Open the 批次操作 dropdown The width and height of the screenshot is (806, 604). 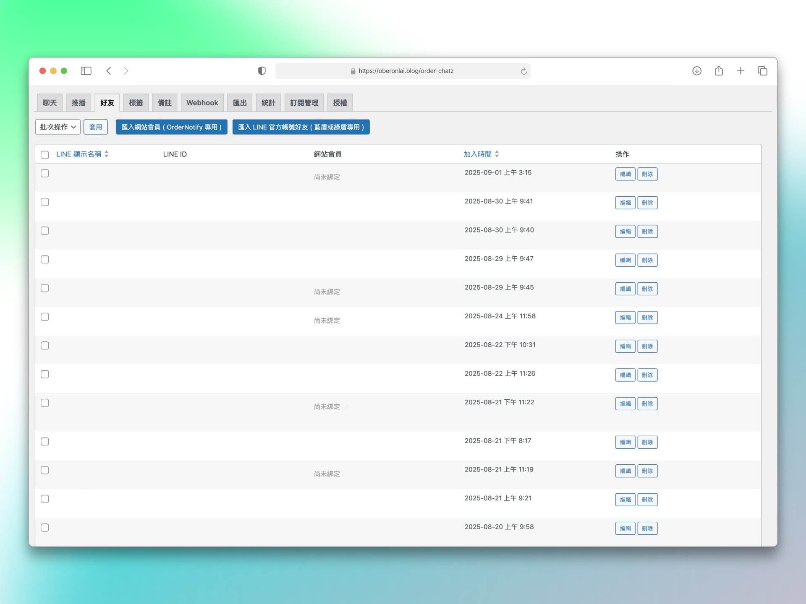tap(58, 127)
